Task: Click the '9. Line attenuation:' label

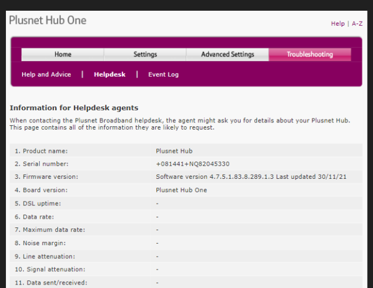Action: (45, 256)
